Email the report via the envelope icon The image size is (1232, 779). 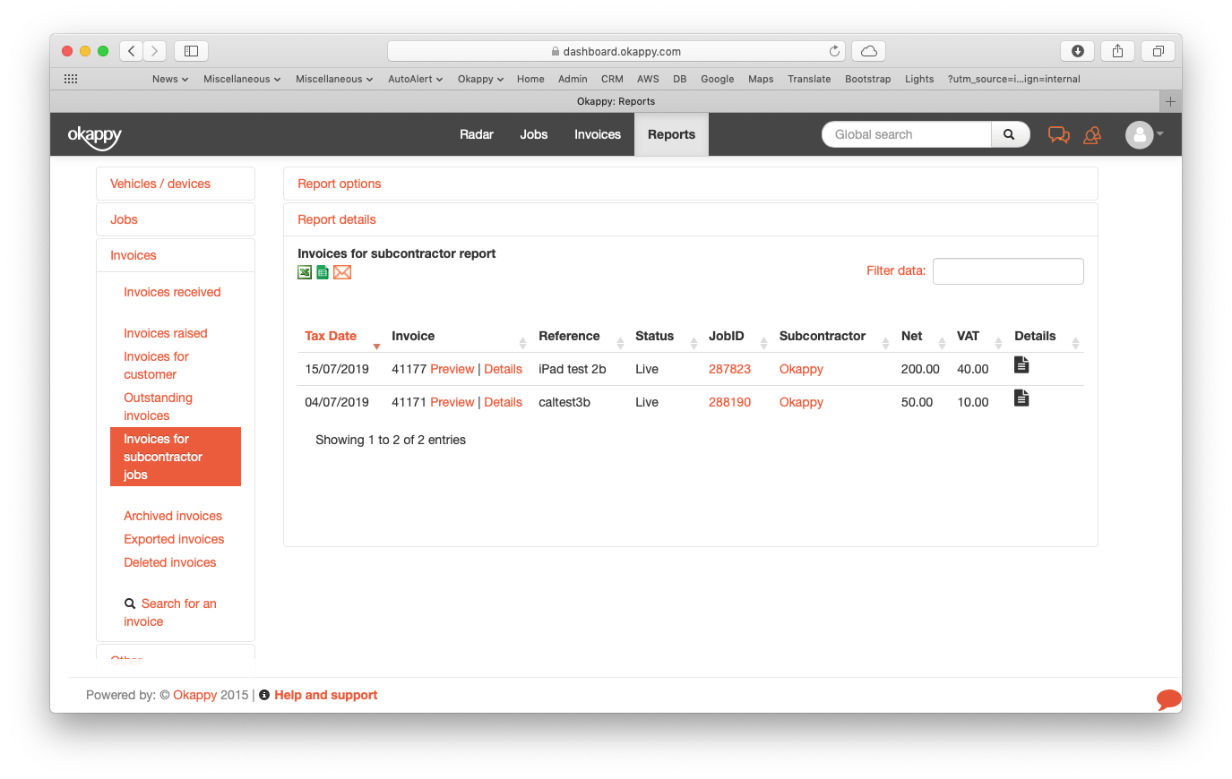click(x=342, y=271)
